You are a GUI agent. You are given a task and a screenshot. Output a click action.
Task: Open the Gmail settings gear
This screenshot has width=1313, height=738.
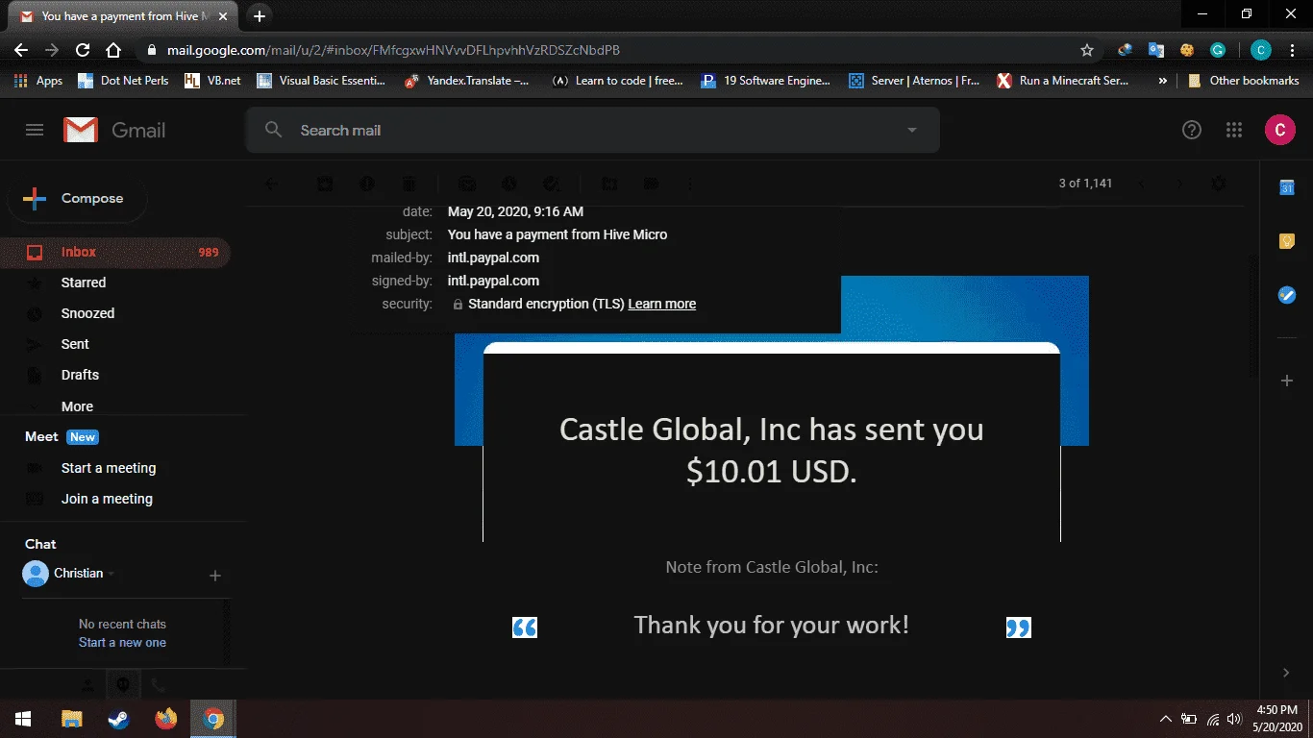coord(1220,184)
